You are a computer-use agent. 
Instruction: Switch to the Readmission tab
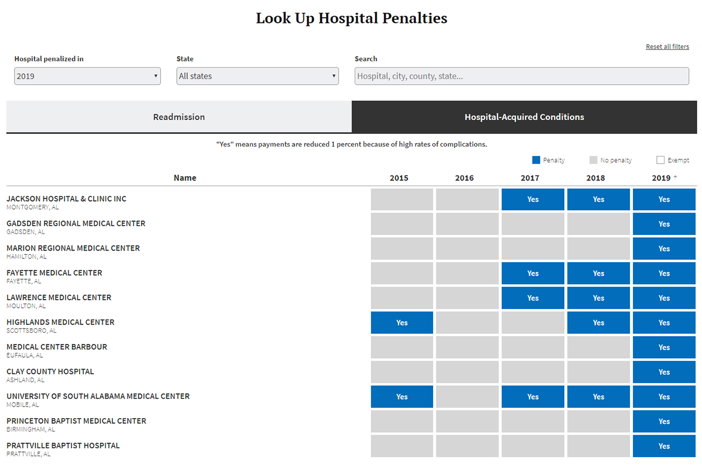(179, 117)
